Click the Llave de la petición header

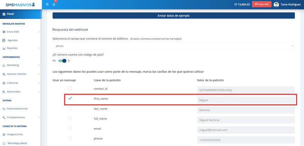pos(108,80)
